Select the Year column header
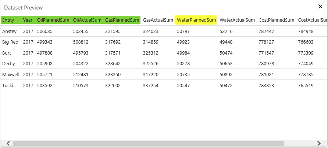The image size is (328, 148). tap(28, 20)
